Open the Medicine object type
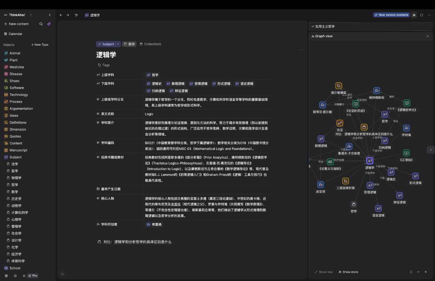The width and height of the screenshot is (435, 281). click(16, 67)
